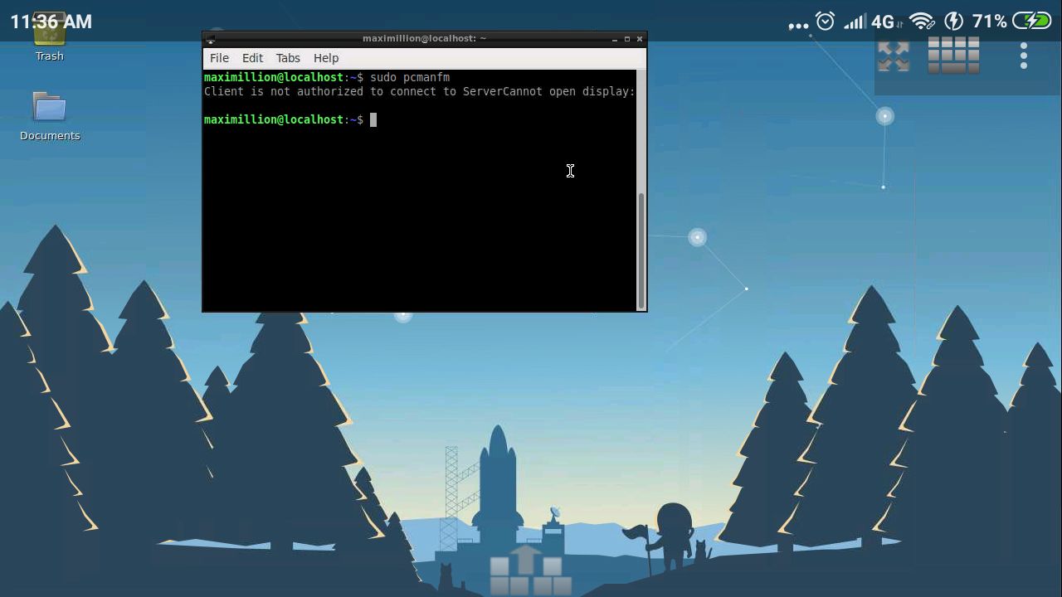Expand the notification dots indicator
Image resolution: width=1062 pixels, height=597 pixels.
click(798, 23)
